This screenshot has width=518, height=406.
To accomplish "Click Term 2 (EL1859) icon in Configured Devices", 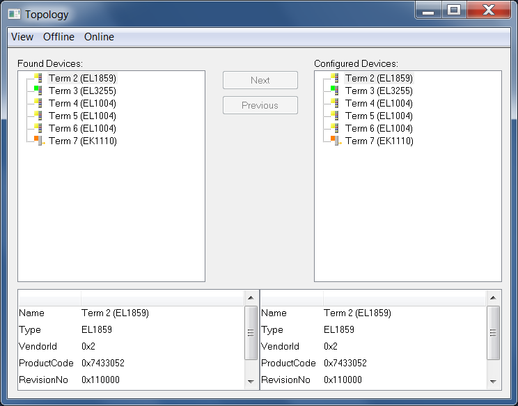I will click(x=335, y=78).
